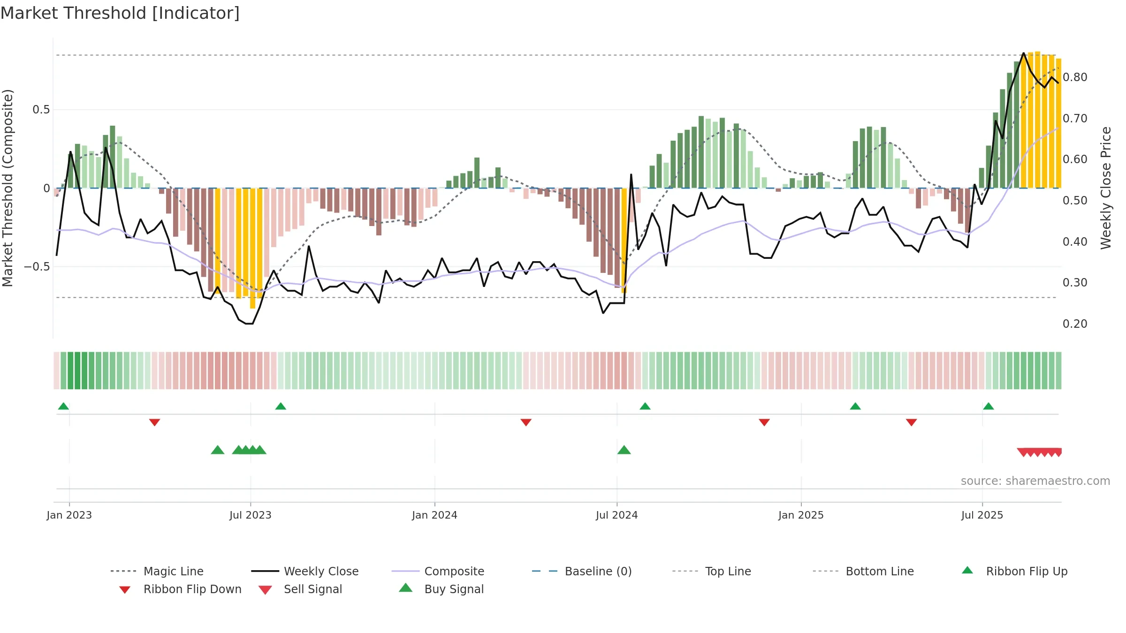Image resolution: width=1126 pixels, height=633 pixels.
Task: Click ribbon flip up marker after Jul 2023
Action: point(281,406)
